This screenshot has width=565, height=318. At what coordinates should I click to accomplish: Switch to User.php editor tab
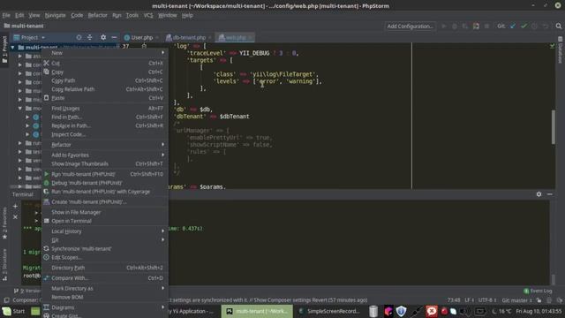pos(140,37)
